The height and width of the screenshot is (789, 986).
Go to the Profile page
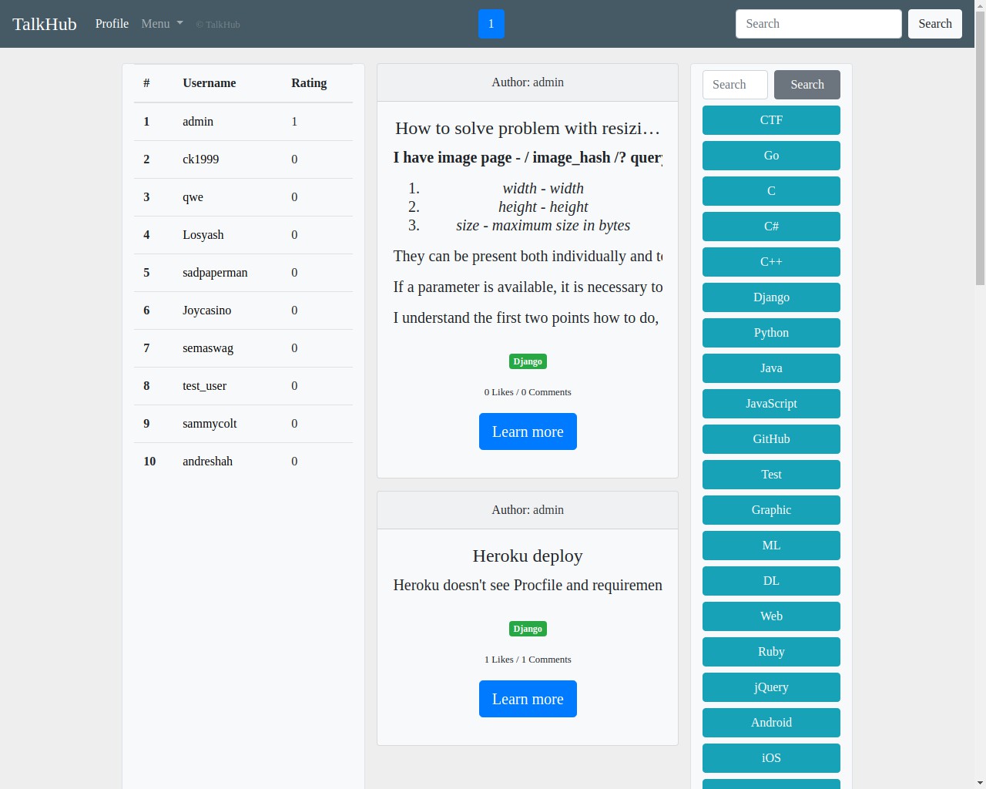pos(112,24)
